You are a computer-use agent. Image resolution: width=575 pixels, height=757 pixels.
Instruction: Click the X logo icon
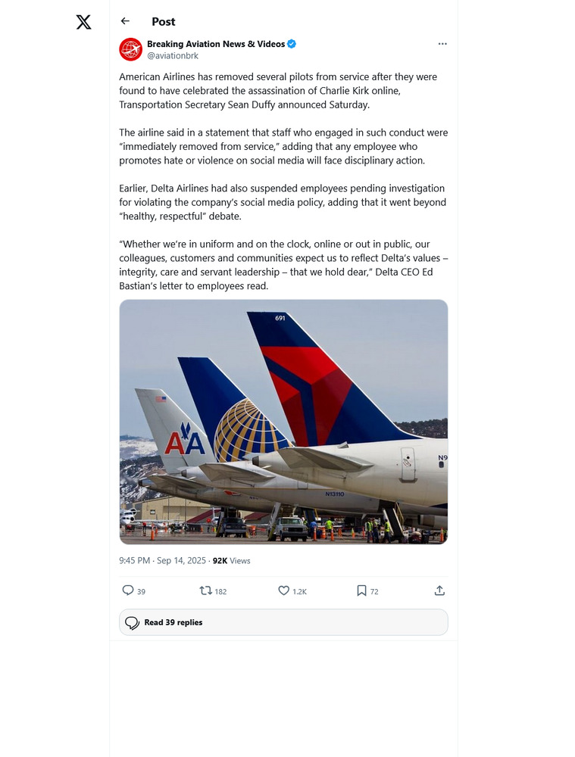coord(84,22)
